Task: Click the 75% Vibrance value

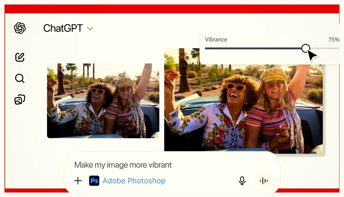Action: tap(334, 39)
